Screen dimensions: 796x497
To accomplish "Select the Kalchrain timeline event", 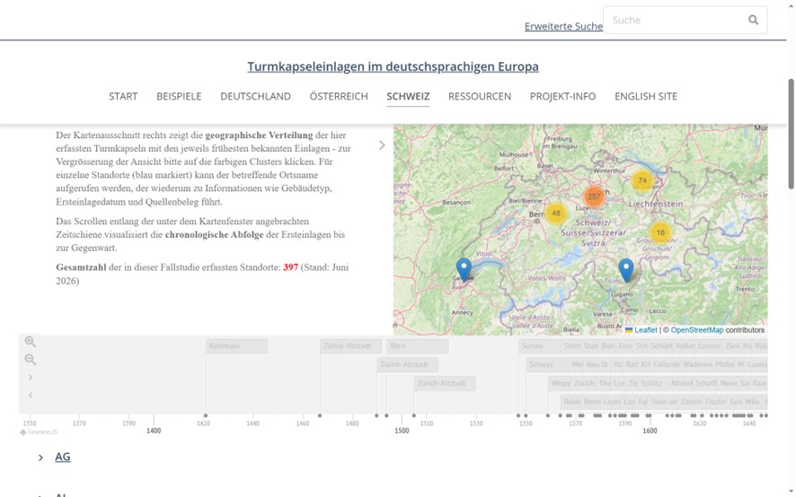I will [x=237, y=346].
